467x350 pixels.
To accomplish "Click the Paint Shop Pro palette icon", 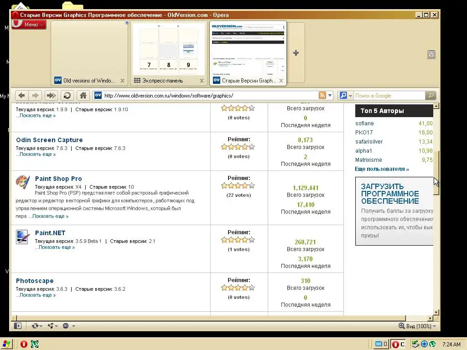I will (23, 182).
